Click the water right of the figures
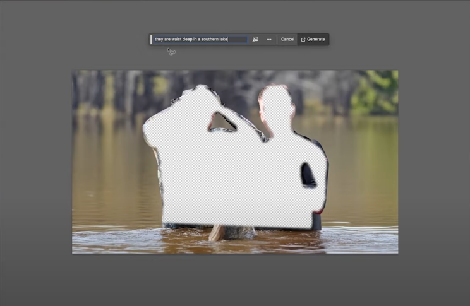Image resolution: width=470 pixels, height=306 pixels. (363, 170)
